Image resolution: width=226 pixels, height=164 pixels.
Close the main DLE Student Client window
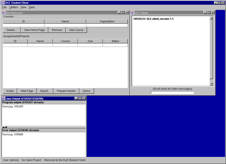click(x=223, y=3)
